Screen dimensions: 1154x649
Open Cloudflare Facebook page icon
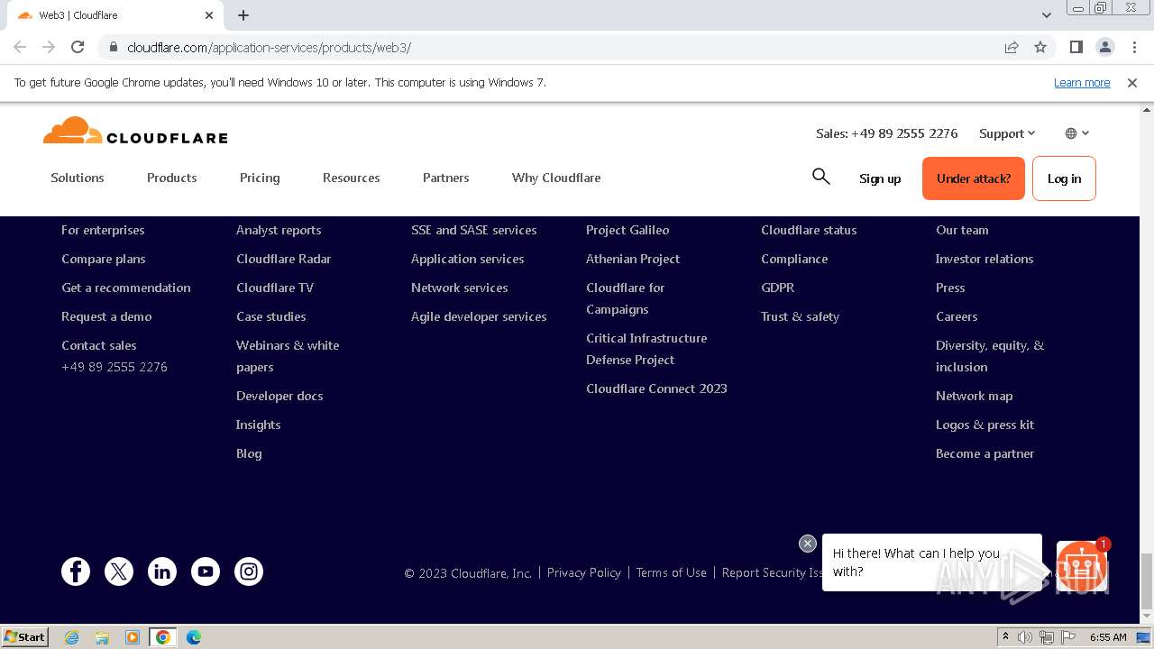tap(76, 571)
